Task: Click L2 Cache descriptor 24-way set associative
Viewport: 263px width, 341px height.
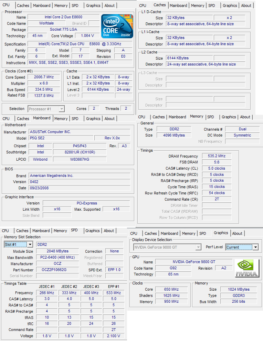Action: 206,64
